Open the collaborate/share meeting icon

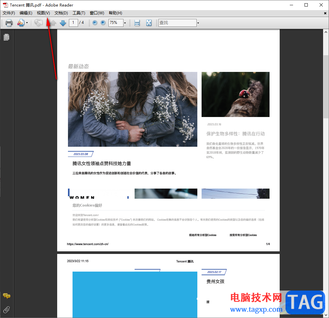(21, 23)
